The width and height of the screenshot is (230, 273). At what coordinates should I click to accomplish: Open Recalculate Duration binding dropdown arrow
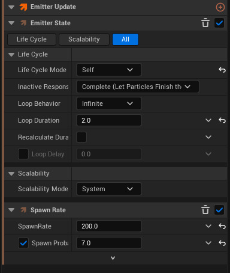click(x=208, y=137)
